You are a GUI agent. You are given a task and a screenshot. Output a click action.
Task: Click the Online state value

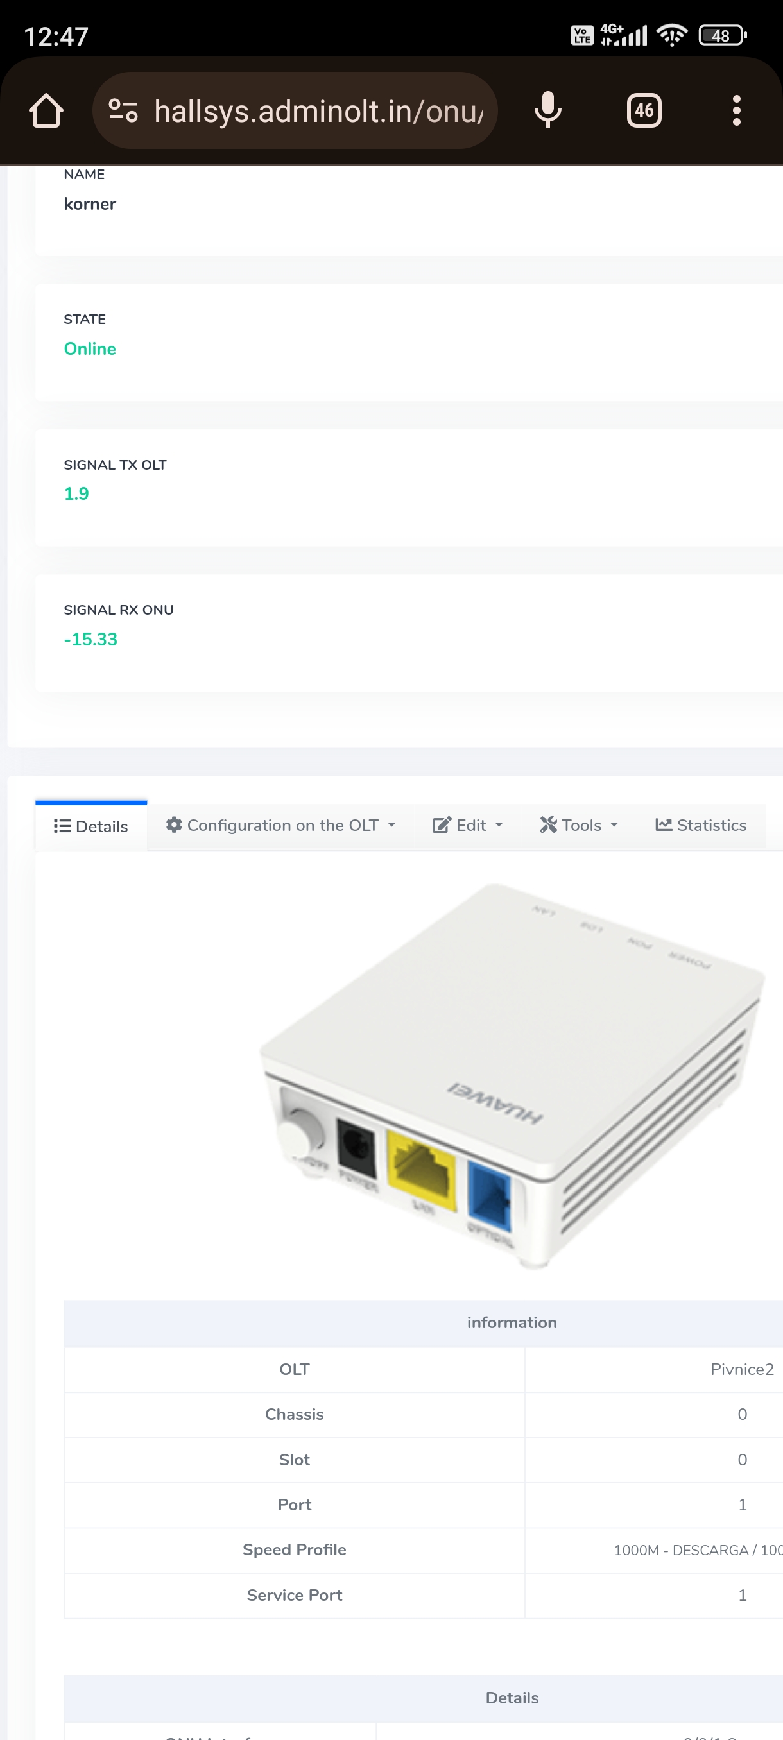click(90, 348)
